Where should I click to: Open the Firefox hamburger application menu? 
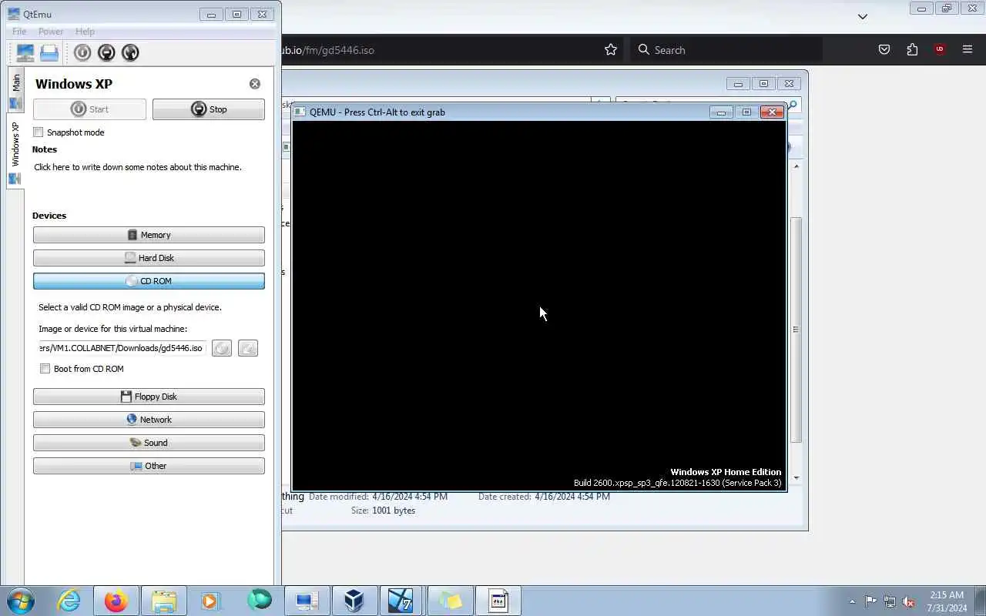tap(968, 50)
